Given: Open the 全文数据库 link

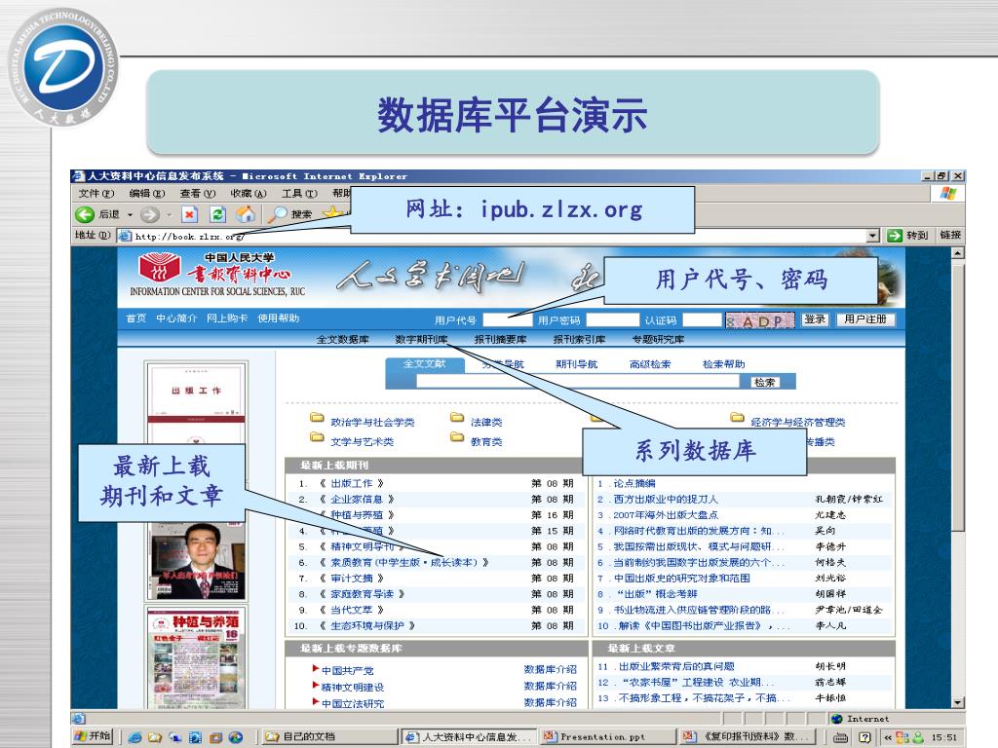Looking at the screenshot, I should pyautogui.click(x=343, y=340).
